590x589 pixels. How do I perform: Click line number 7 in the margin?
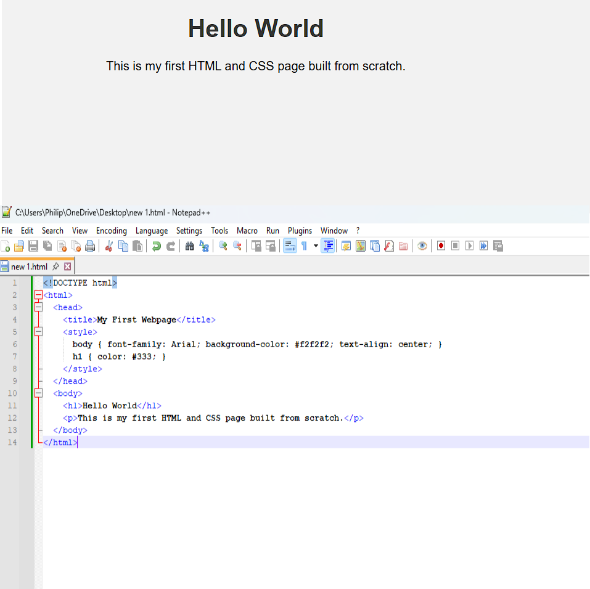pos(15,356)
